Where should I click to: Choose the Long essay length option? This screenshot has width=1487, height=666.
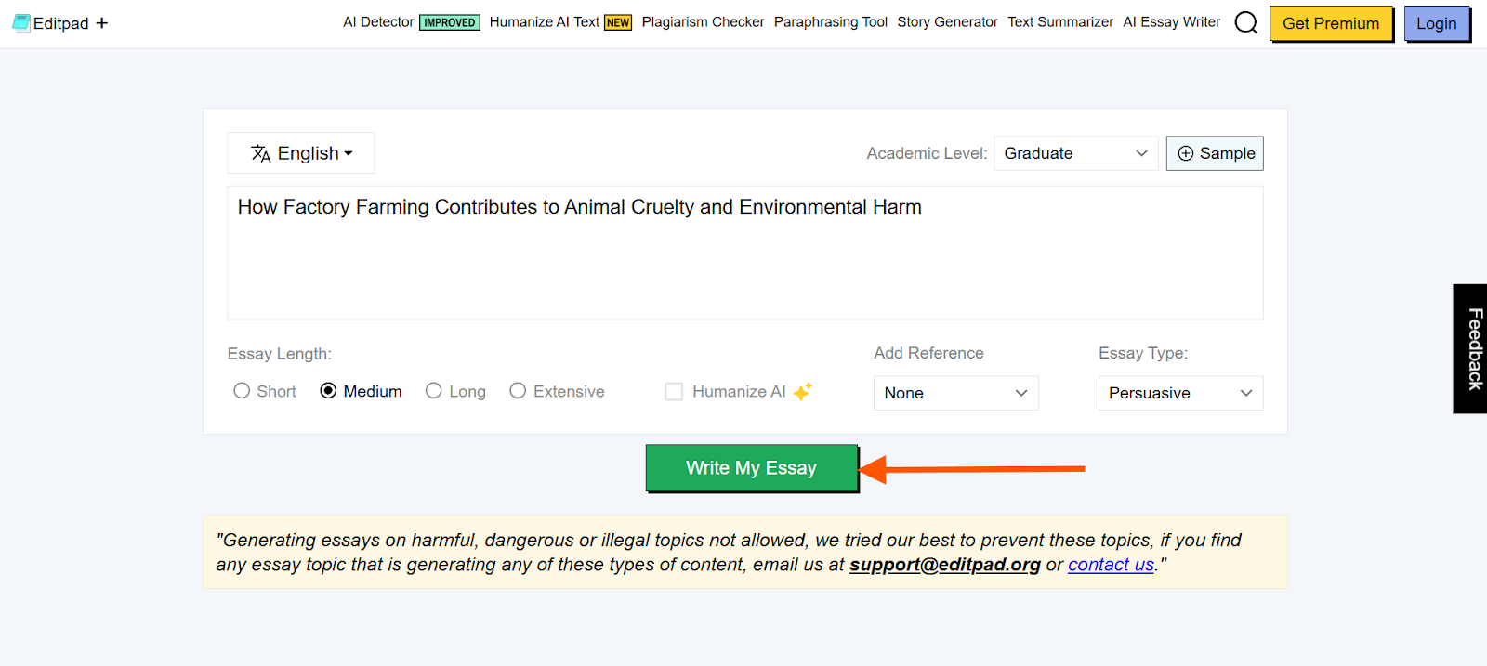click(433, 391)
